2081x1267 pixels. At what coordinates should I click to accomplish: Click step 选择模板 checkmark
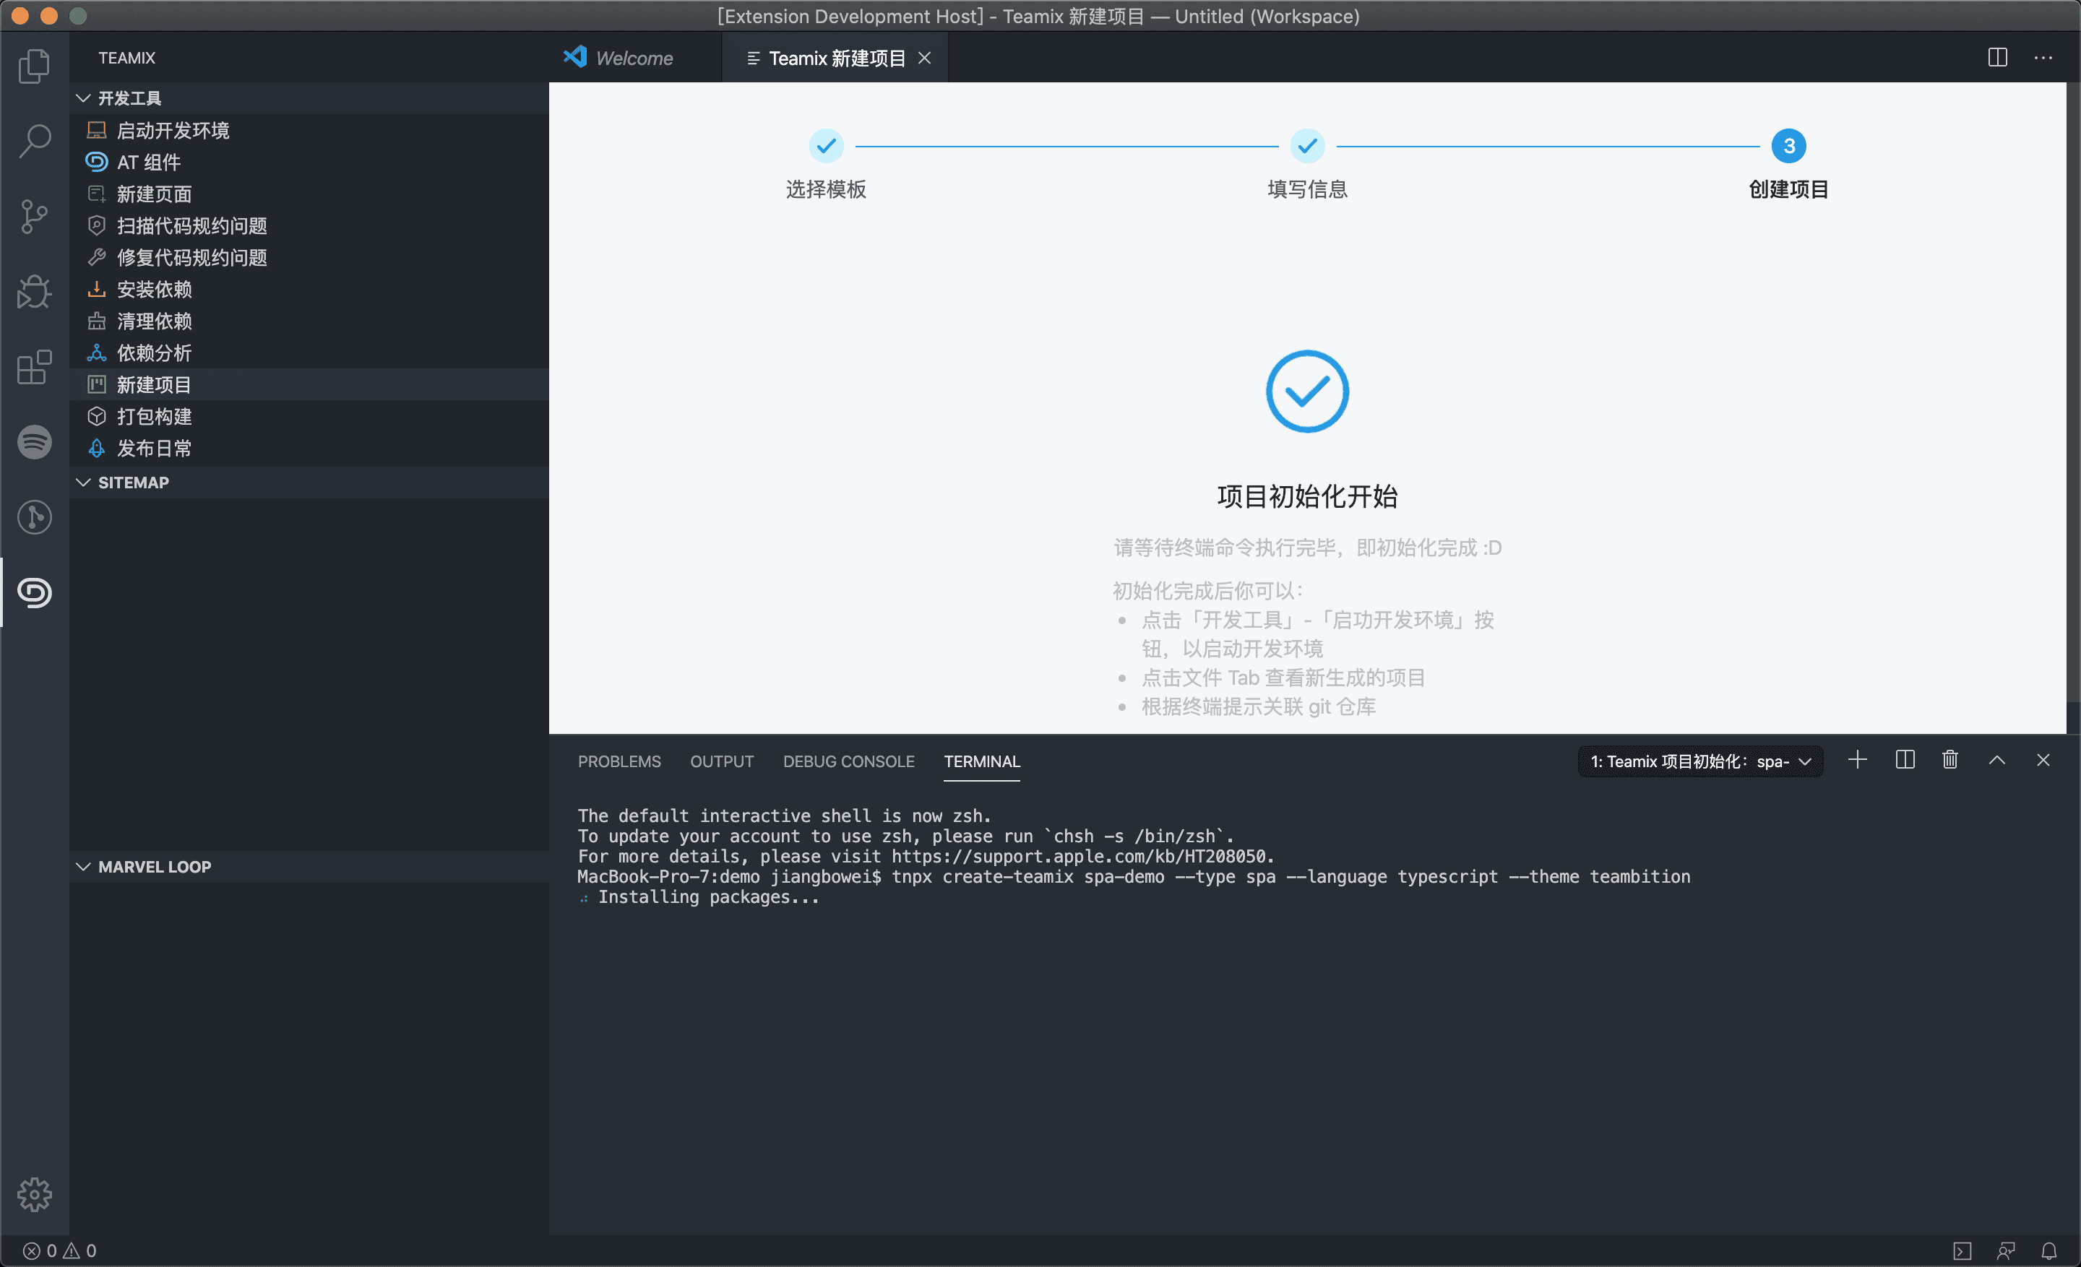coord(826,146)
